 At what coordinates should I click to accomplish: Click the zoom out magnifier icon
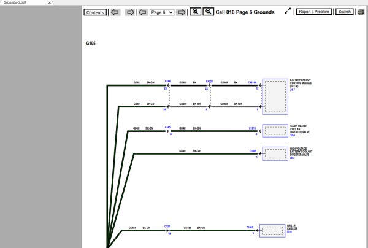pyautogui.click(x=208, y=11)
